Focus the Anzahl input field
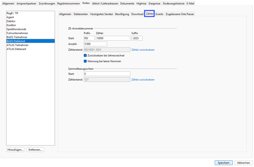Viewport: 254px width, 167px height. click(95, 44)
